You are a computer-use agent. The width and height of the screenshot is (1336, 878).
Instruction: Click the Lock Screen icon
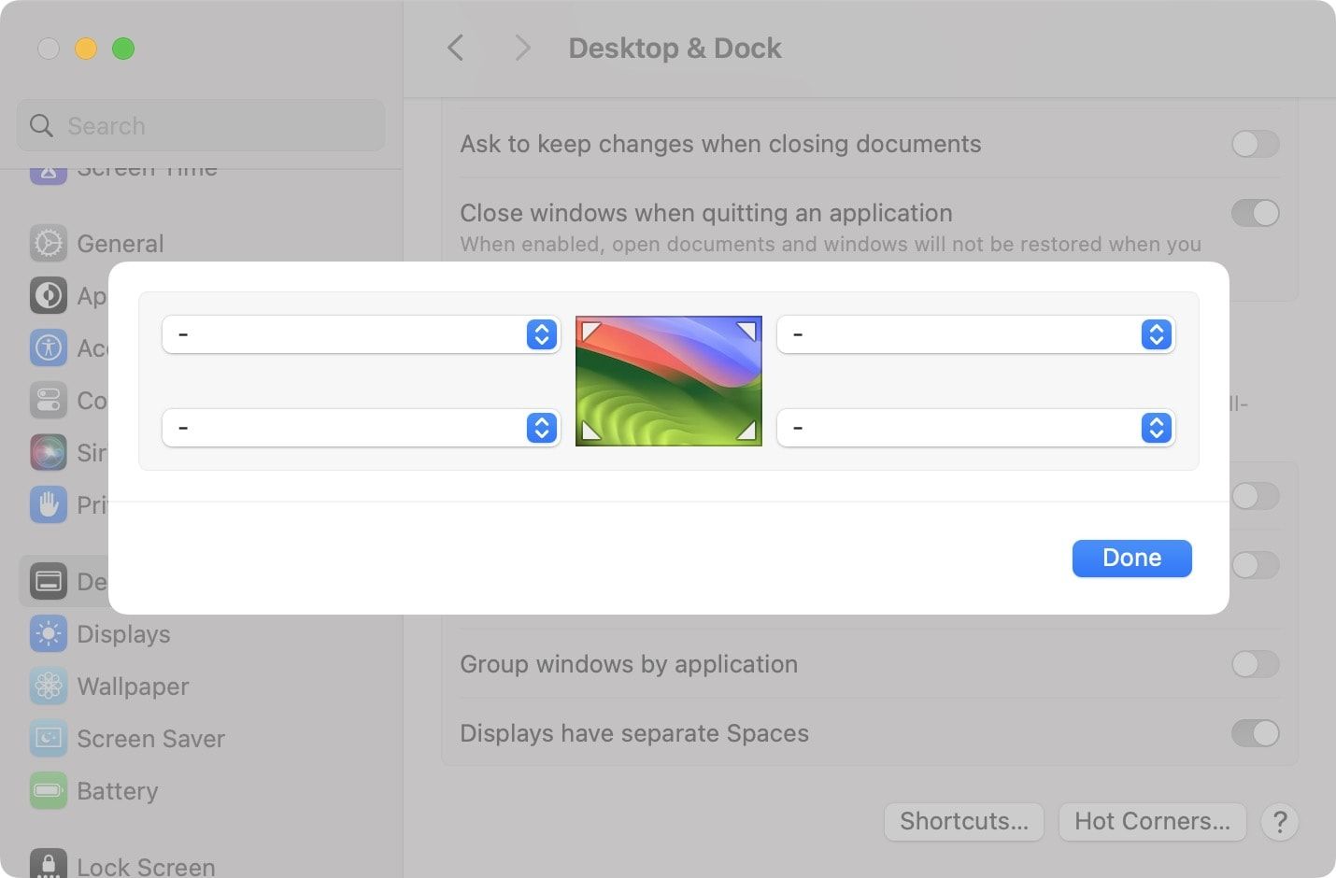click(49, 865)
